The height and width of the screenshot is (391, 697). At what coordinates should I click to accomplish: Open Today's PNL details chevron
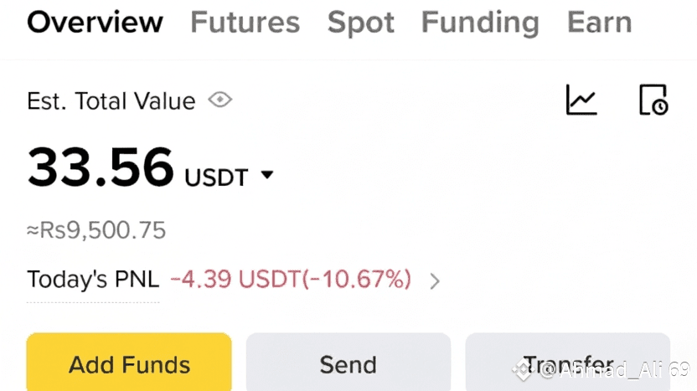click(434, 281)
